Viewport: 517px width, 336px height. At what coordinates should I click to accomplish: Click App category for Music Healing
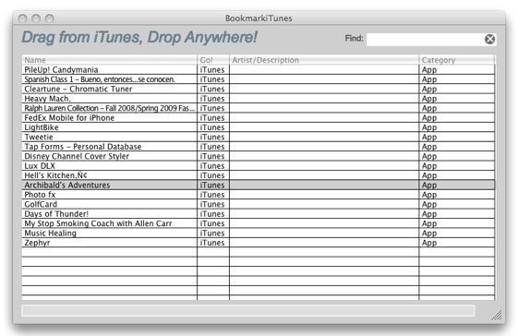click(429, 234)
